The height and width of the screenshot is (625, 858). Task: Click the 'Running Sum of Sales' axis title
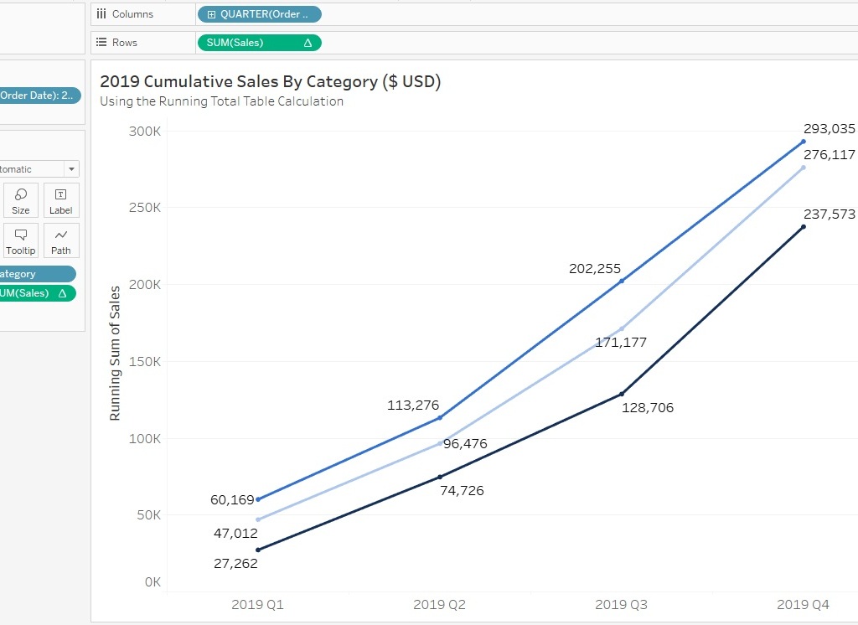tap(116, 353)
